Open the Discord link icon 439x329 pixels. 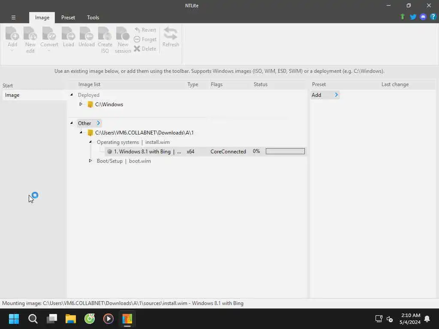point(423,17)
